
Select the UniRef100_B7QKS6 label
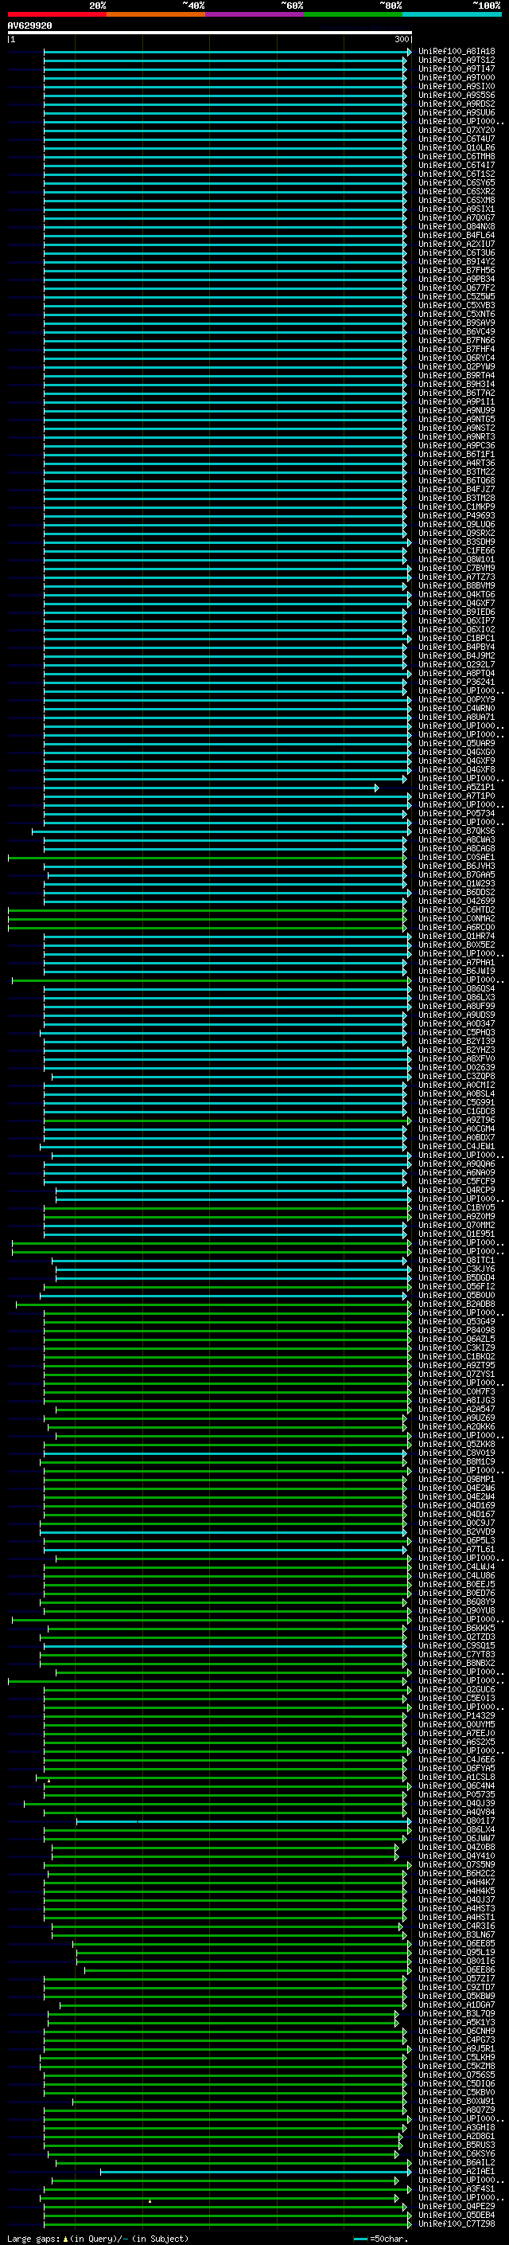[457, 831]
